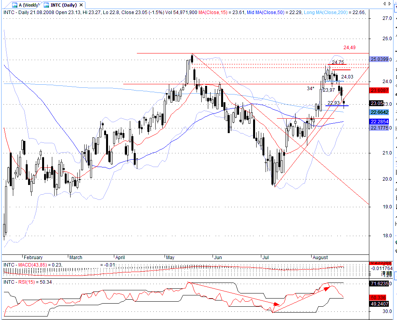397x320 pixels.
Task: Click the Vol 54,971,900 text
Action: click(x=181, y=12)
